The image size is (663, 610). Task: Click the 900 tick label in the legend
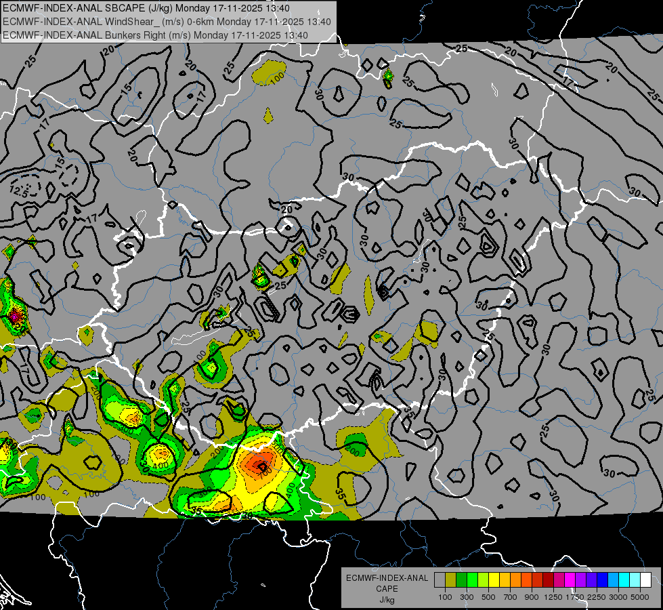tap(532, 597)
